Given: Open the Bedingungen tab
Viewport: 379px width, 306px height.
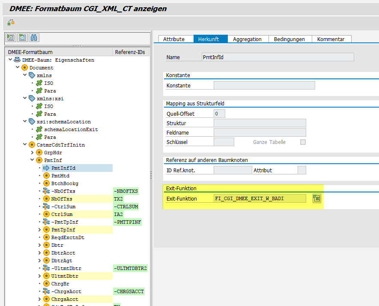Looking at the screenshot, I should coord(289,39).
